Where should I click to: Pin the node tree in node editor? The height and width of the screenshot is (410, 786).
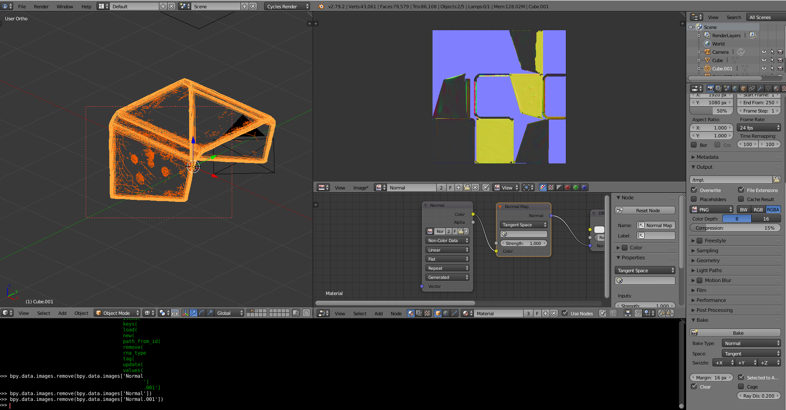click(x=603, y=313)
